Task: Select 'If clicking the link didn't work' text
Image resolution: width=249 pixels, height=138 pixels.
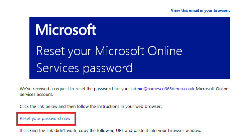Action: [x=48, y=131]
